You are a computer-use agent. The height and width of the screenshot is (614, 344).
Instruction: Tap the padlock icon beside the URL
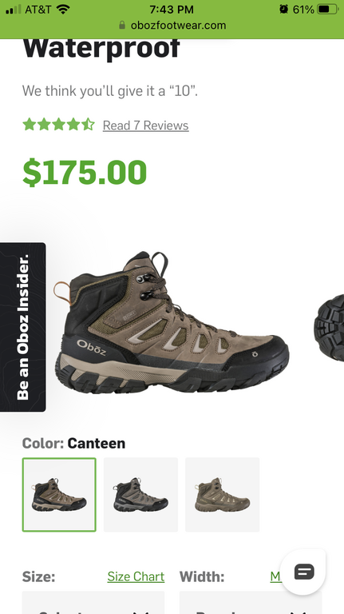pyautogui.click(x=122, y=26)
